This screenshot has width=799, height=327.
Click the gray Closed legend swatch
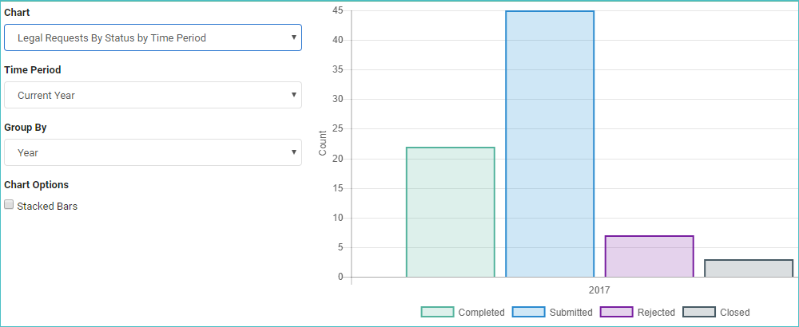tap(699, 313)
